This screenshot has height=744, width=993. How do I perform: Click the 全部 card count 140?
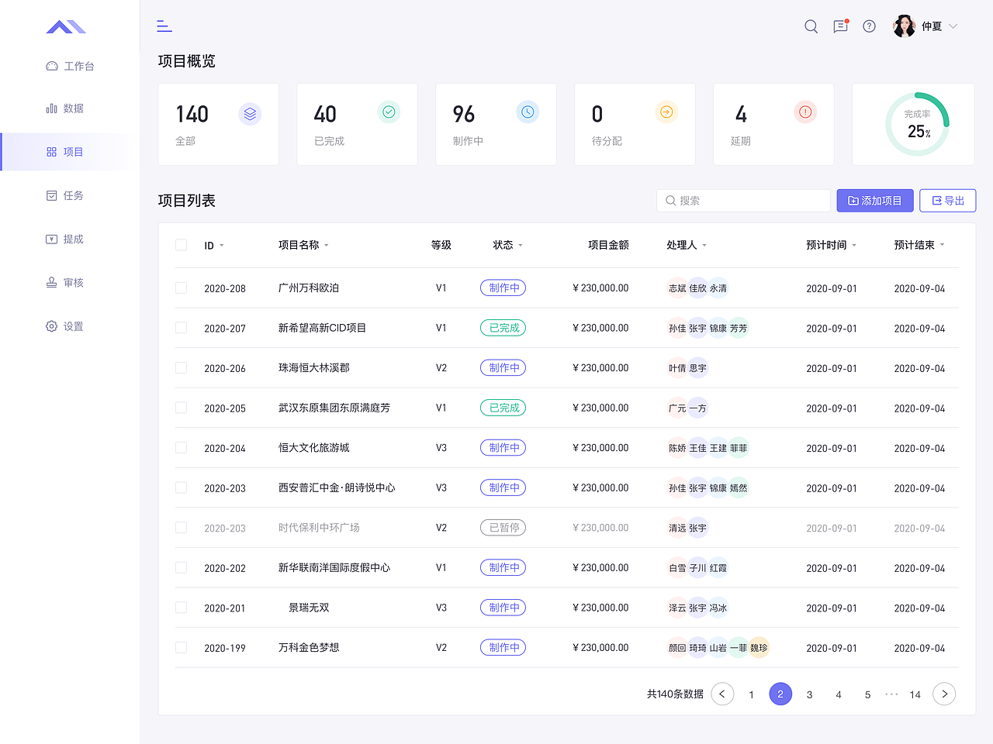coord(192,114)
